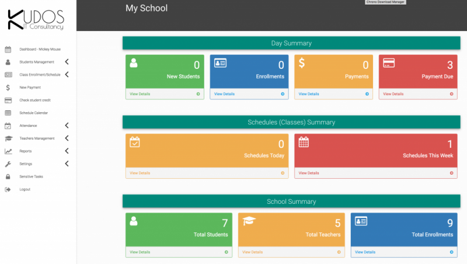Click the calendar icon on Schedules This Week card

point(304,142)
